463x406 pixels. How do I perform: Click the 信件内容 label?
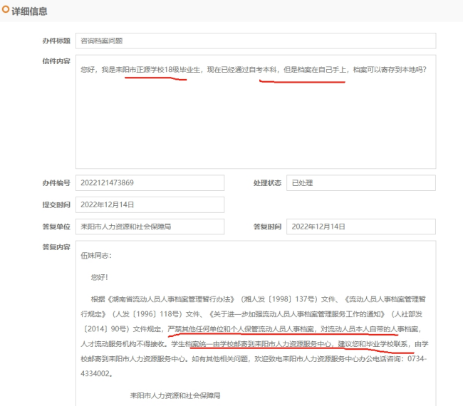(x=56, y=61)
